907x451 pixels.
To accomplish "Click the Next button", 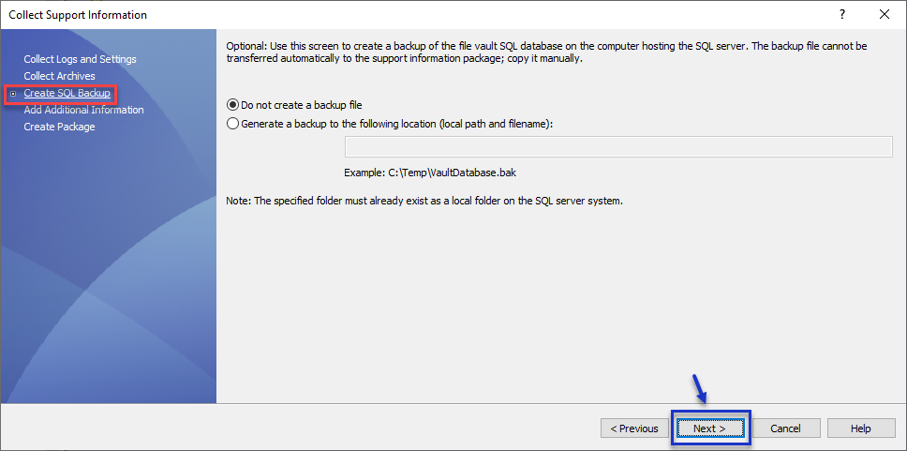I will click(709, 428).
